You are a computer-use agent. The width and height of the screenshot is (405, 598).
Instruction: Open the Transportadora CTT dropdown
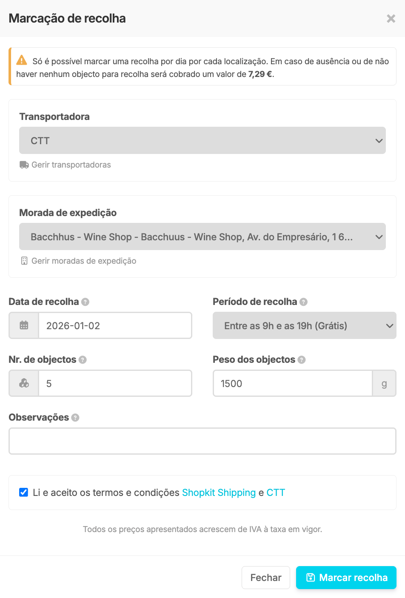pyautogui.click(x=202, y=140)
